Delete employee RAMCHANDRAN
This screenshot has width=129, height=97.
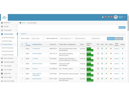(111, 54)
